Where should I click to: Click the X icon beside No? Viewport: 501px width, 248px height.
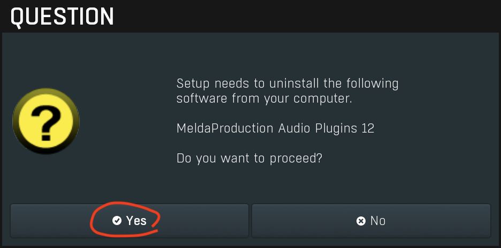tap(361, 221)
